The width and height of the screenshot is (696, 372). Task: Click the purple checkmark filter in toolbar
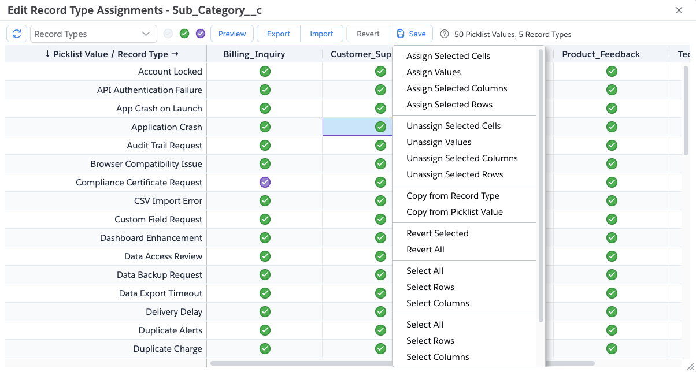(201, 34)
